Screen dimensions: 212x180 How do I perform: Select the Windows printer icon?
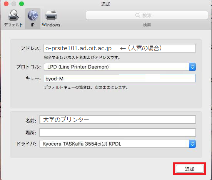tap(51, 16)
